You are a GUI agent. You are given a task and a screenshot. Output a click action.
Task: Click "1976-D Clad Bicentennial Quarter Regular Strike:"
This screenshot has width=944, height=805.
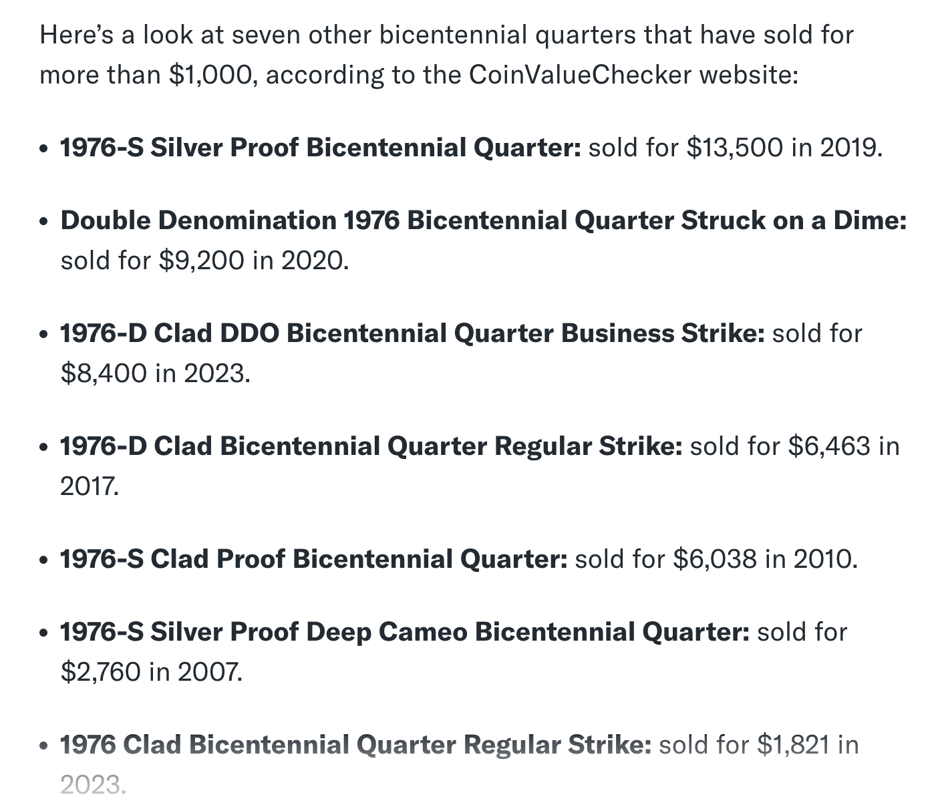click(371, 446)
